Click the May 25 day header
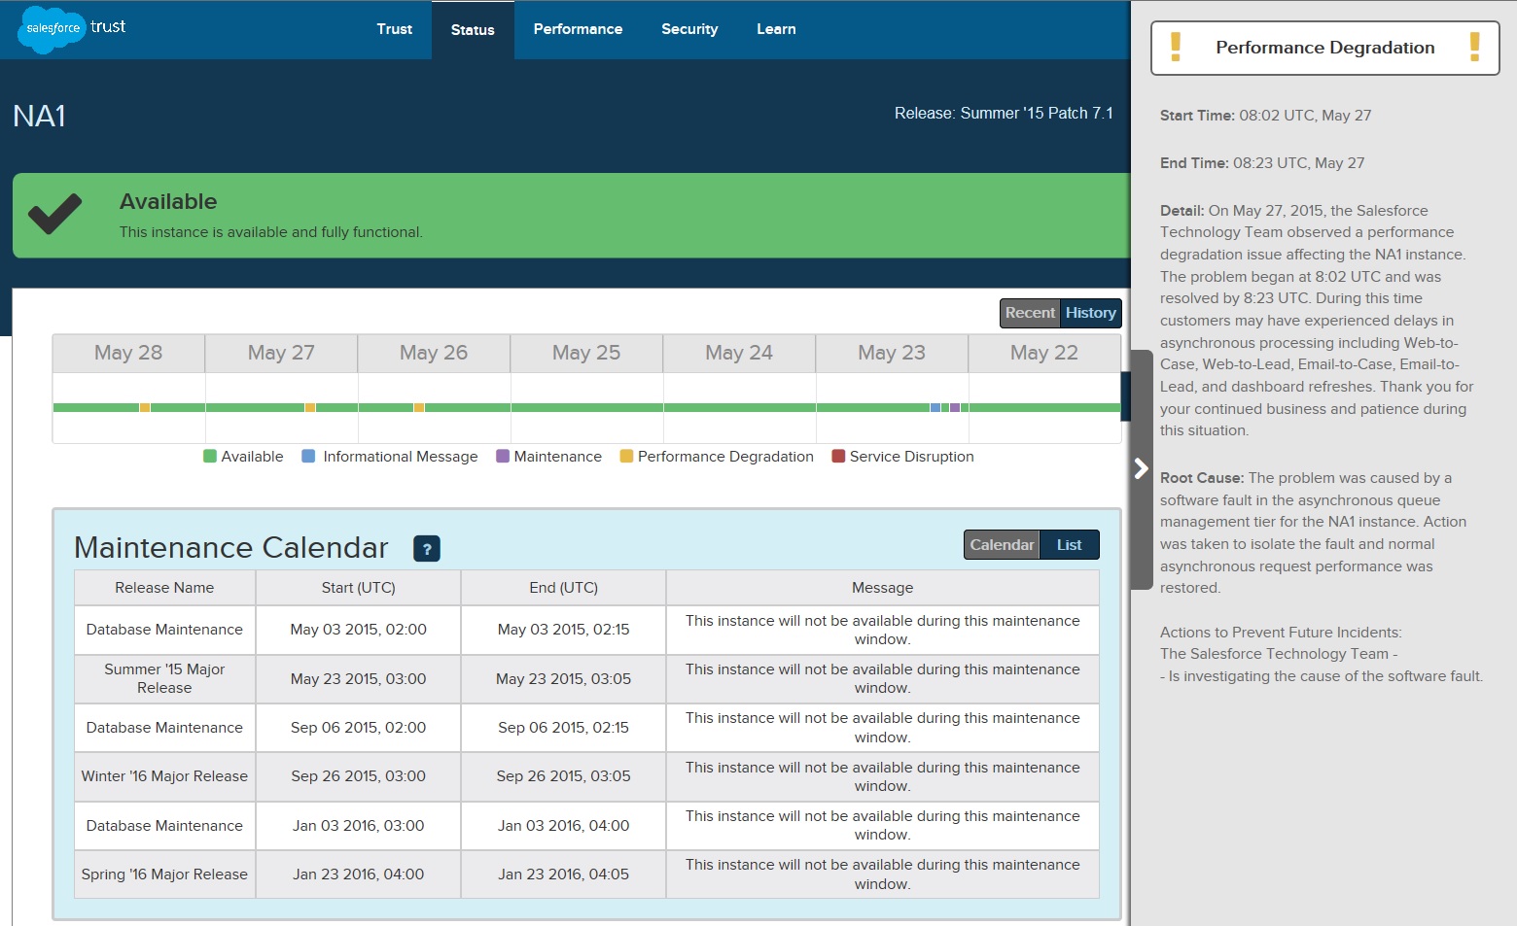The height and width of the screenshot is (926, 1517). pyautogui.click(x=586, y=354)
